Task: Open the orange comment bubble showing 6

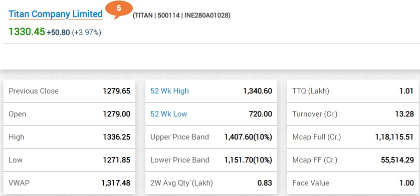Action: (119, 10)
